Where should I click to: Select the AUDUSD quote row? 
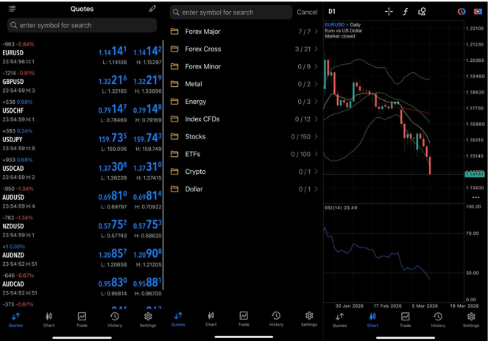pos(82,197)
